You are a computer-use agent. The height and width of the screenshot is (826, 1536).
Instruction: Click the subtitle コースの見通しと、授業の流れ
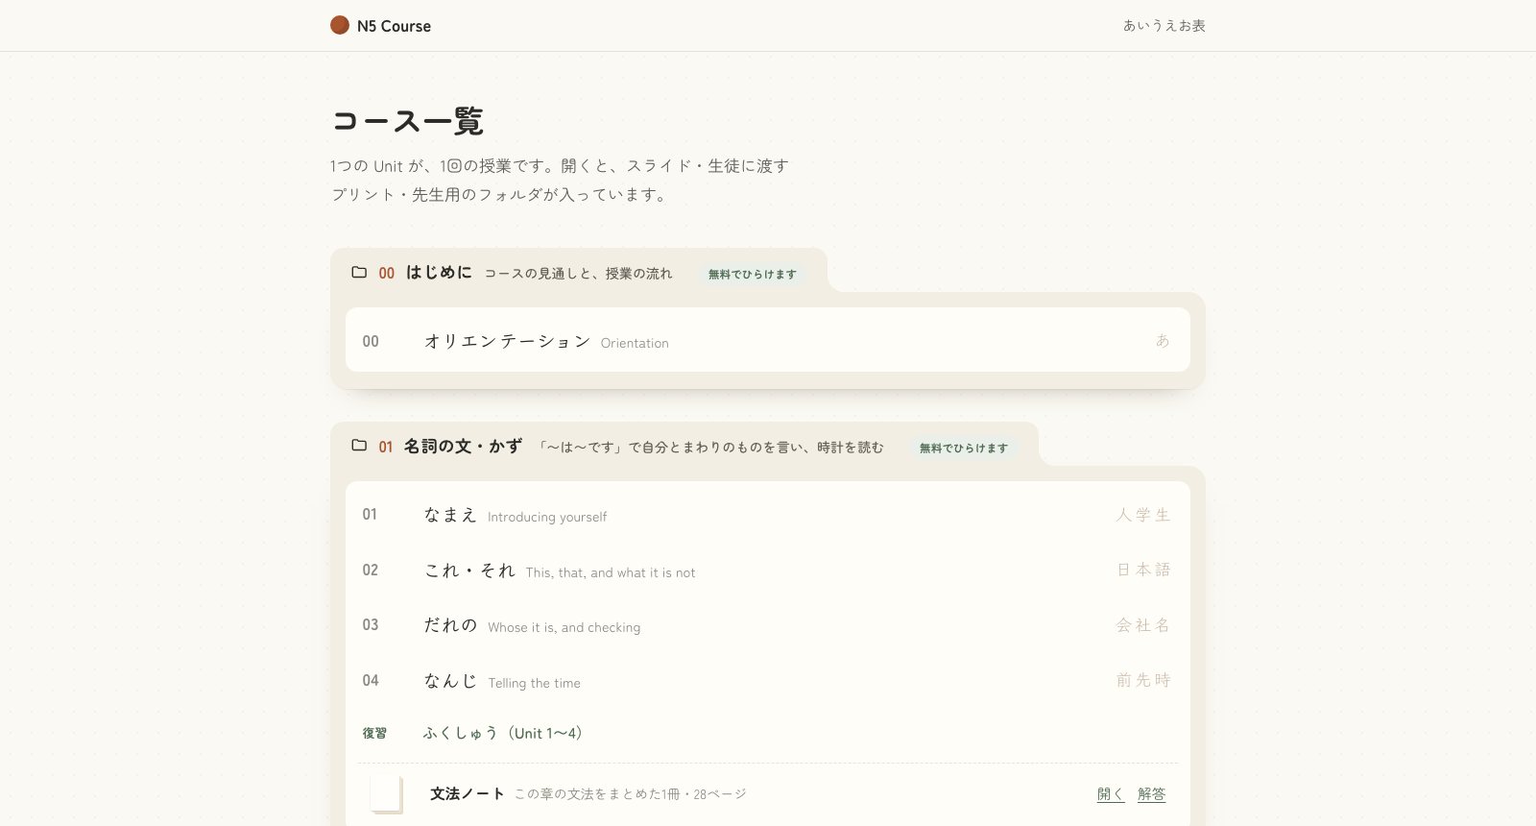[x=578, y=274]
